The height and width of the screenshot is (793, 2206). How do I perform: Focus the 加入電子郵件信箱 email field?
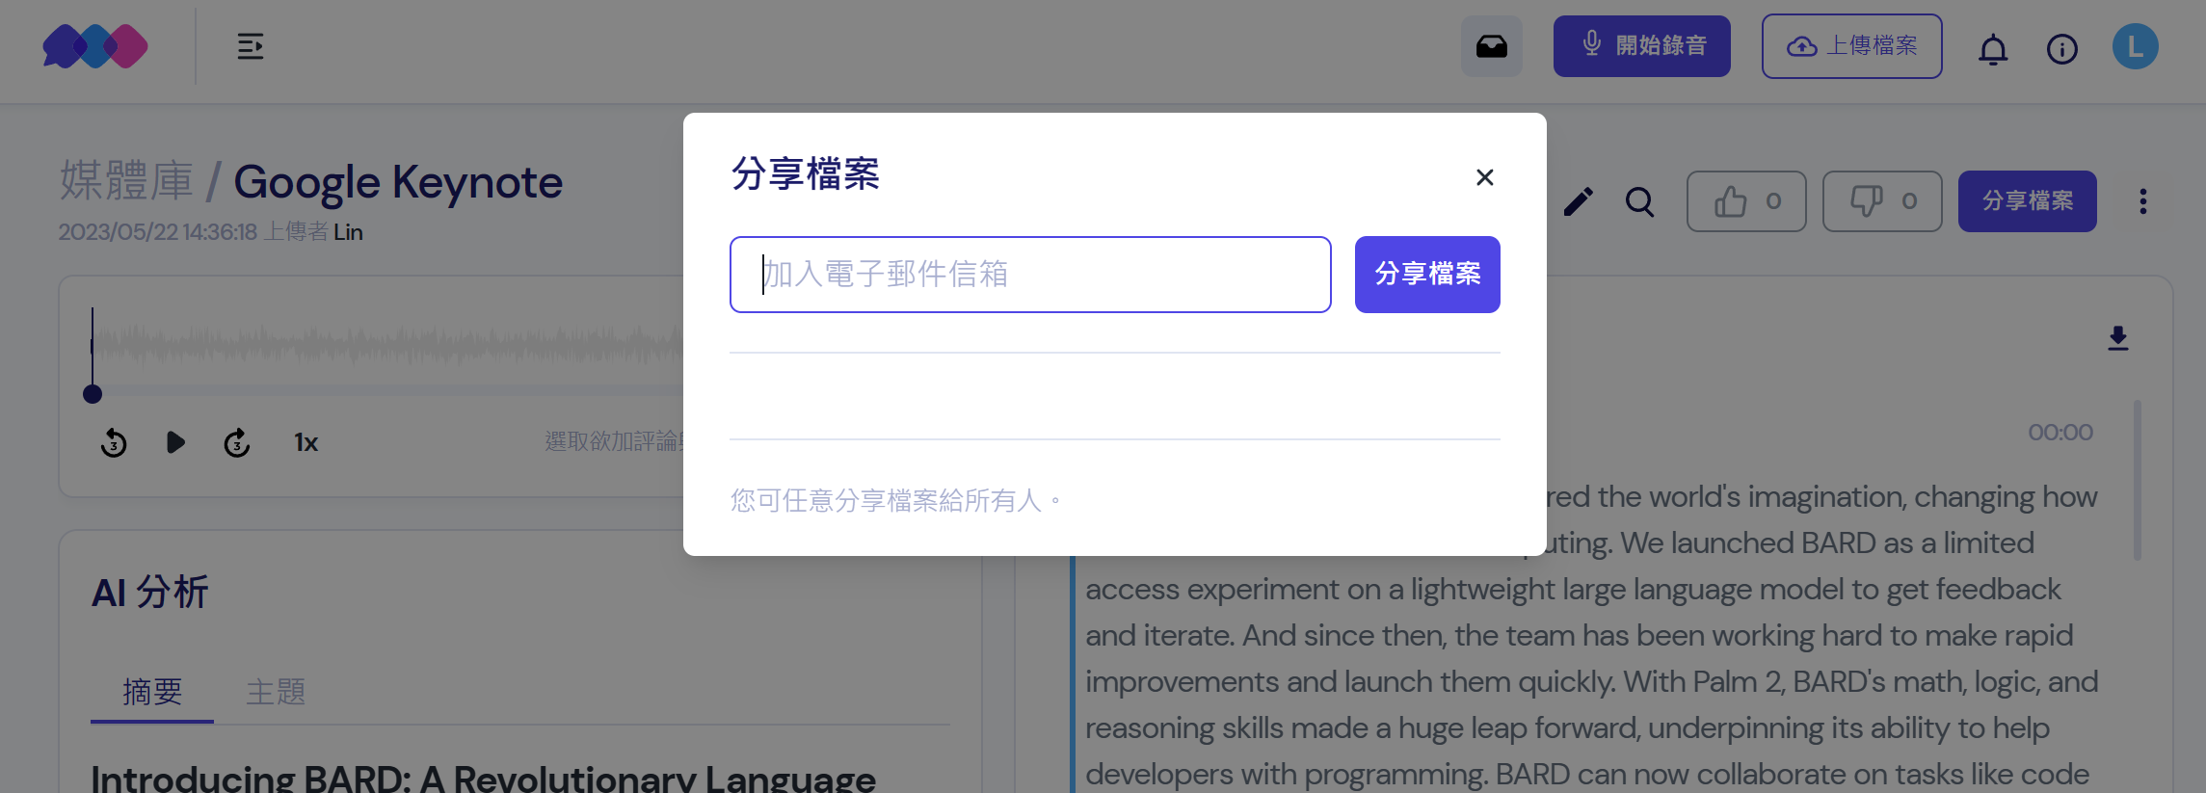tap(1029, 275)
